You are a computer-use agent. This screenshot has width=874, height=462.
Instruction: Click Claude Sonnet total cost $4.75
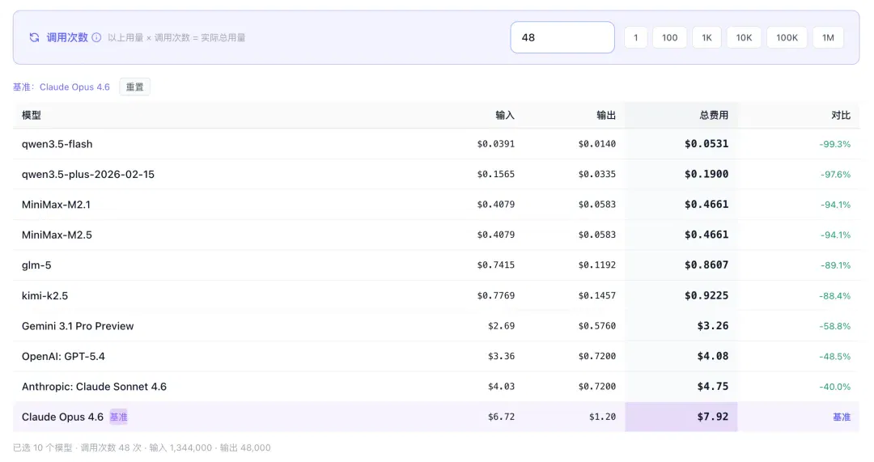[x=713, y=386]
